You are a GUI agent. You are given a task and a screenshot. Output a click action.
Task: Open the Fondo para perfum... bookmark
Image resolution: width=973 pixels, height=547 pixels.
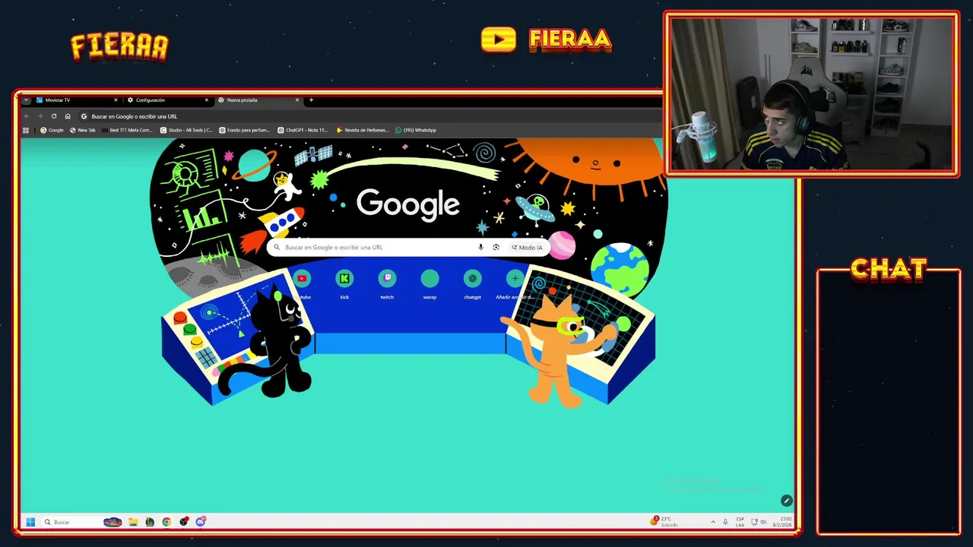[244, 130]
